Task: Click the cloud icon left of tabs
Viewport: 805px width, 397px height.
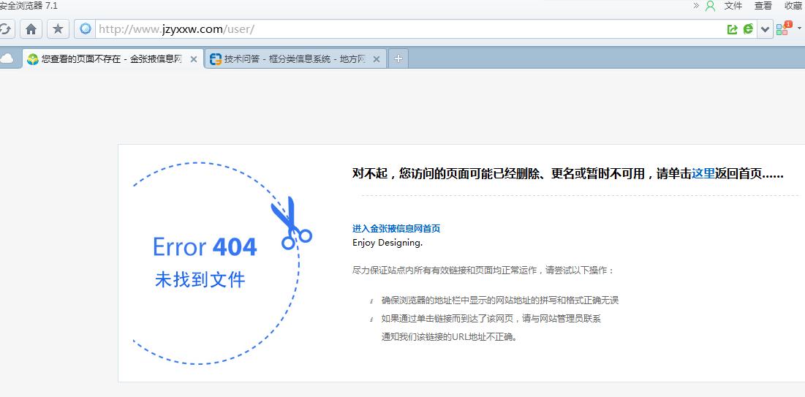Action: click(7, 59)
